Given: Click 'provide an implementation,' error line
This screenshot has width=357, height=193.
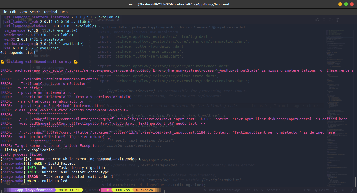Looking at the screenshot, I should click(x=38, y=92).
